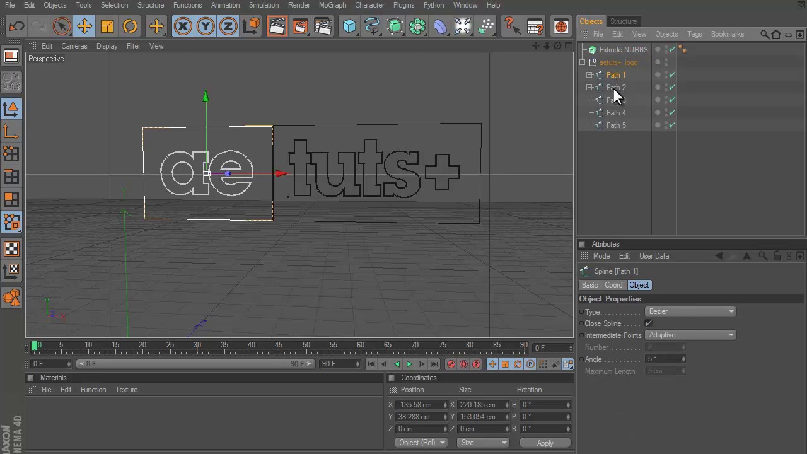Open the orange globe content browser icon
807x454 pixels.
560,26
